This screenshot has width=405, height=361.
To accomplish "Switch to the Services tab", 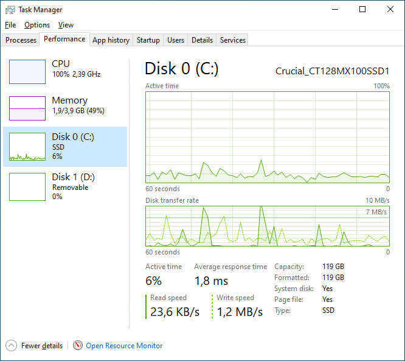I will point(232,40).
